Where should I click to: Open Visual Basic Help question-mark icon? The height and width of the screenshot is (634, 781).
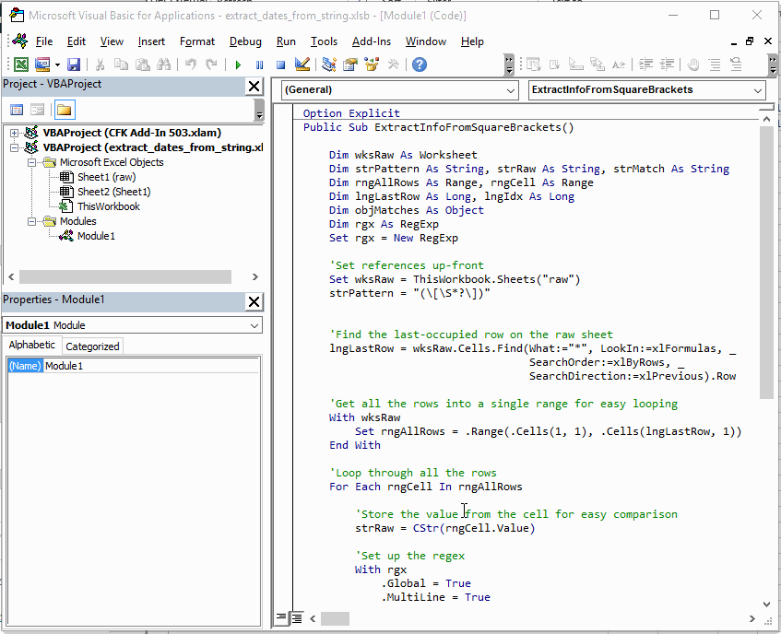420,65
